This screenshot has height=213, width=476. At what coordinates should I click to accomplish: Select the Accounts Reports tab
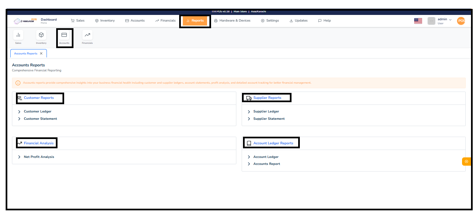click(26, 53)
